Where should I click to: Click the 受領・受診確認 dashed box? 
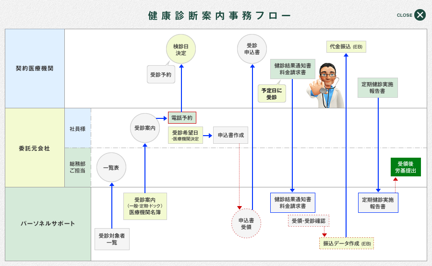309,220
